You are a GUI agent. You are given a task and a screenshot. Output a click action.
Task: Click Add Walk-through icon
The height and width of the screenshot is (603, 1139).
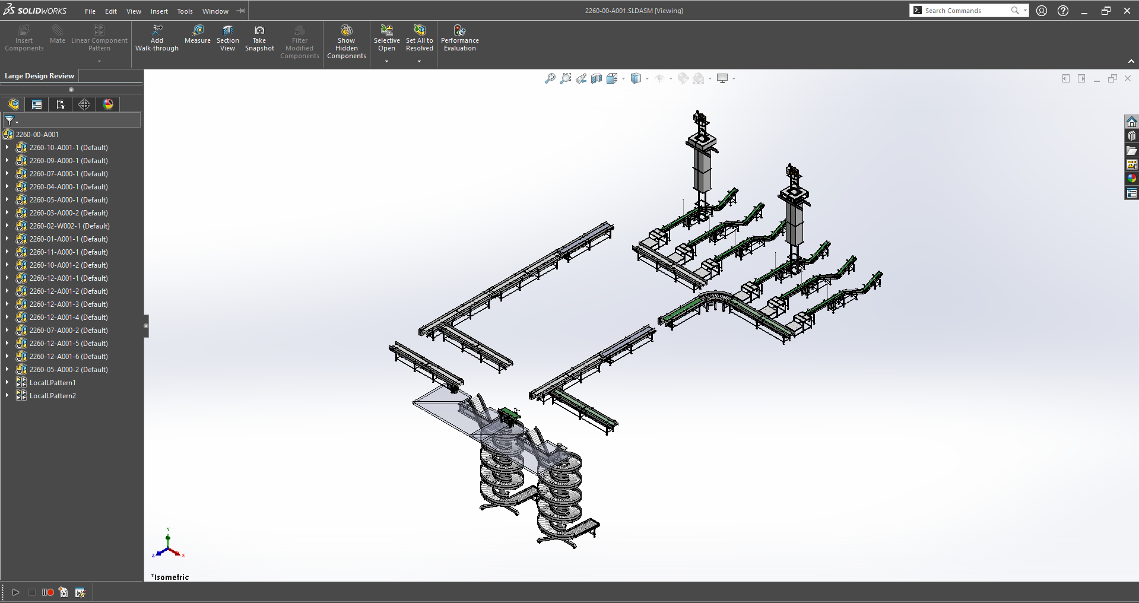click(x=157, y=31)
